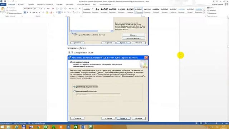Viewport: 229px width, 129px height.
Task: Toggle Strikethrough (abc) formatting
Action: 34,13
